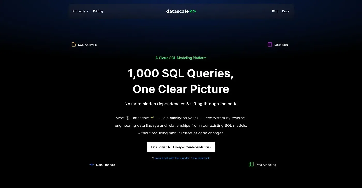
Task: Open the Docs link in navigation
Action: point(286,11)
